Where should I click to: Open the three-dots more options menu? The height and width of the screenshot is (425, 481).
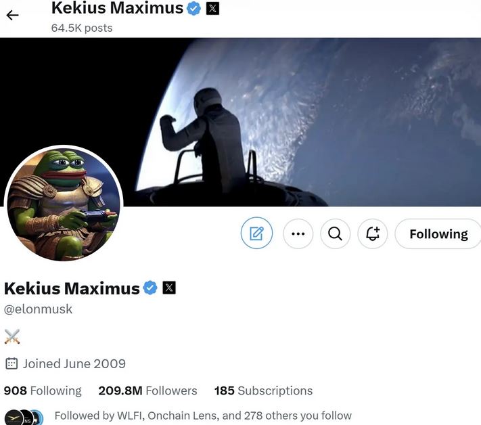(x=298, y=234)
